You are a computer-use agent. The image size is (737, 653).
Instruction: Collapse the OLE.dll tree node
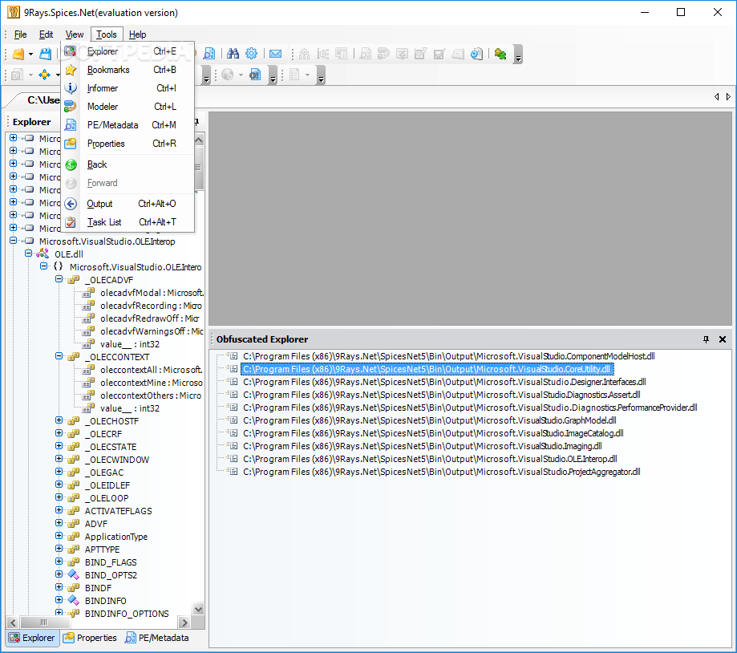coord(28,253)
